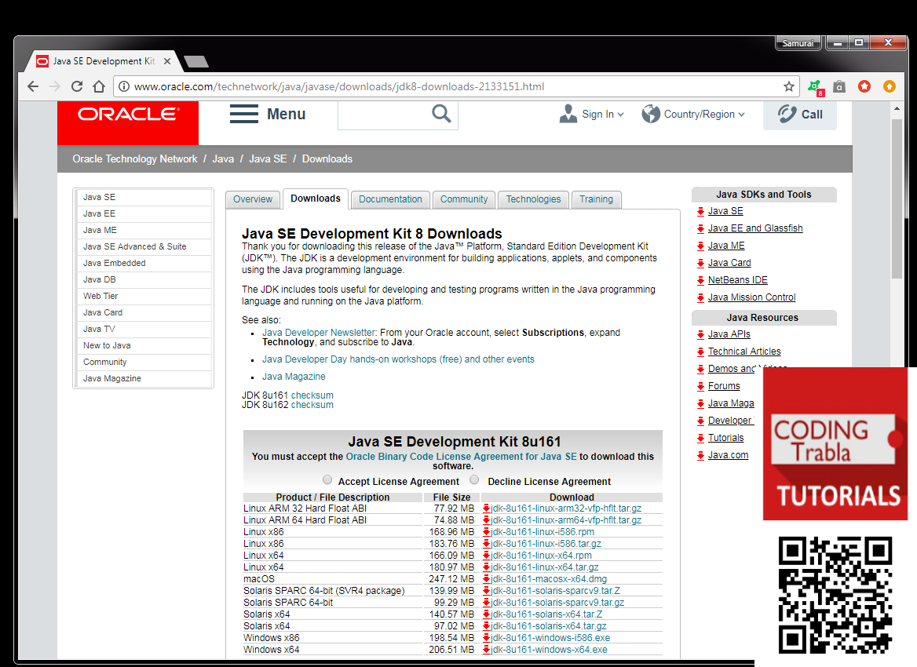Select Decline License Agreement radio button
This screenshot has width=917, height=667.
click(474, 480)
